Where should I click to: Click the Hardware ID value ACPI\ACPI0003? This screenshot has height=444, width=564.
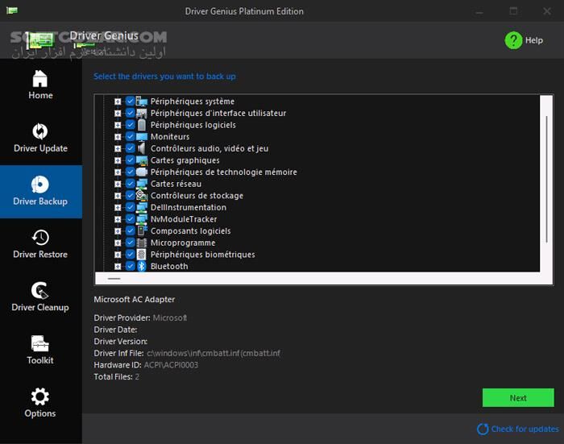coord(171,365)
